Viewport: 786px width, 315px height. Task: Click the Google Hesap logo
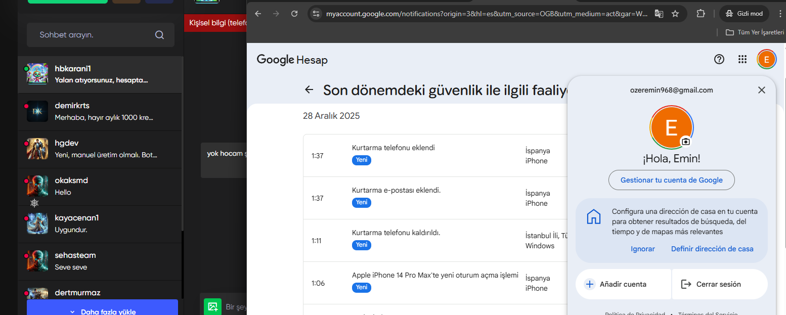click(x=292, y=60)
